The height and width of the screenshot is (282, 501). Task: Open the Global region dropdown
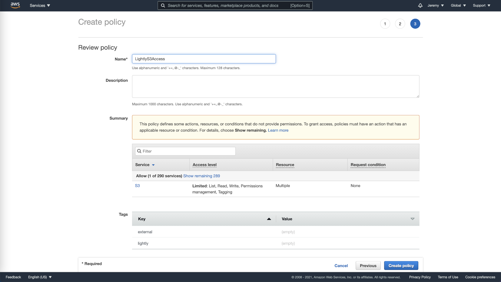(458, 5)
